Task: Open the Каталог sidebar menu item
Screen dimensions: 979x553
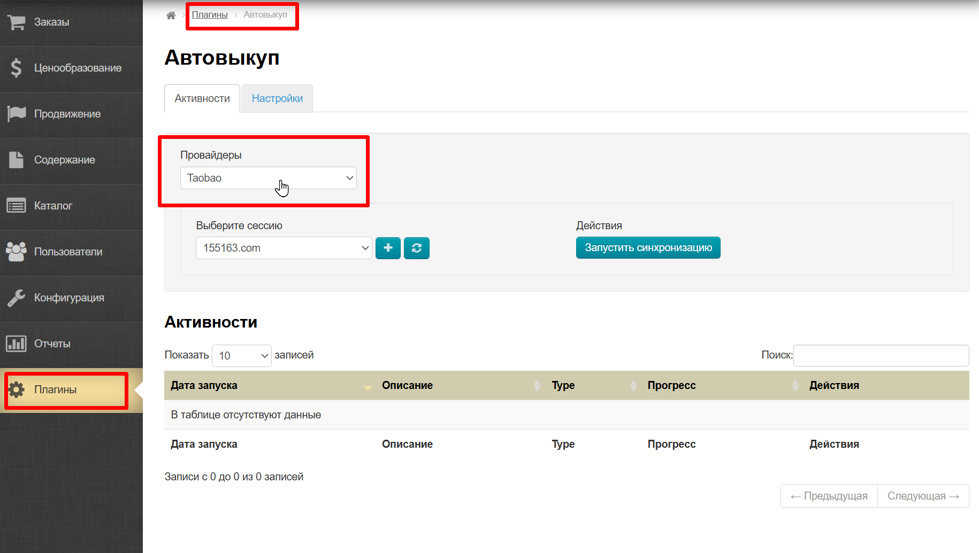Action: point(53,206)
